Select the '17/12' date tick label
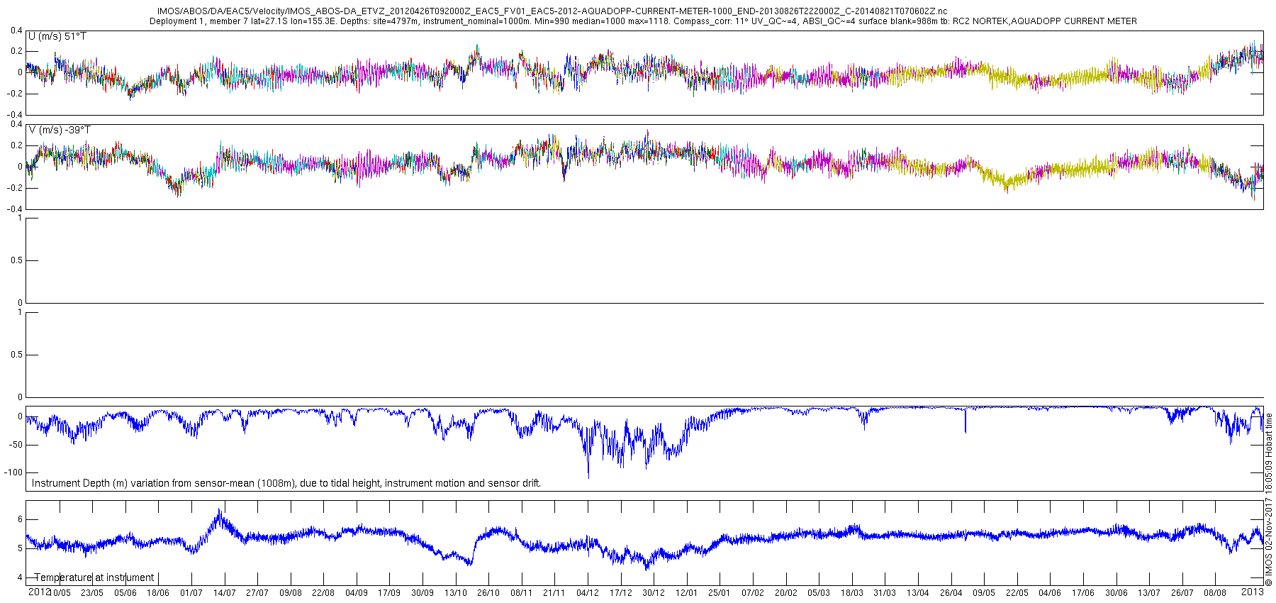 click(621, 593)
